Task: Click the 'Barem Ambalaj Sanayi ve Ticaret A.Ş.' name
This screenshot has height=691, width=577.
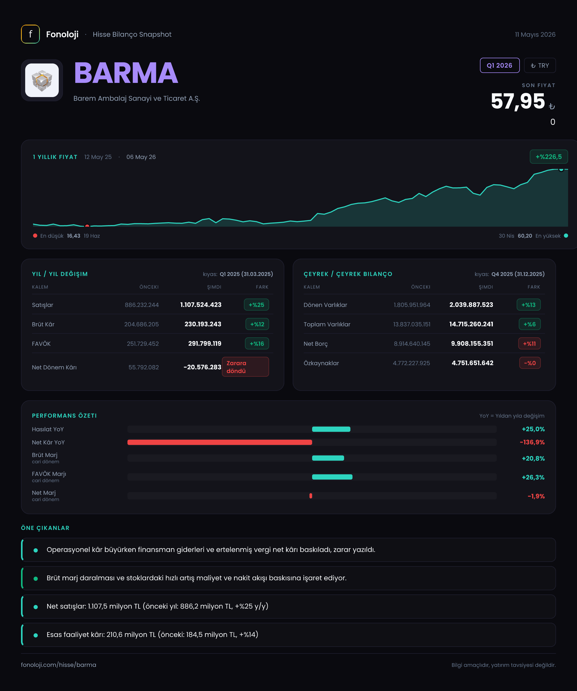Action: (137, 98)
